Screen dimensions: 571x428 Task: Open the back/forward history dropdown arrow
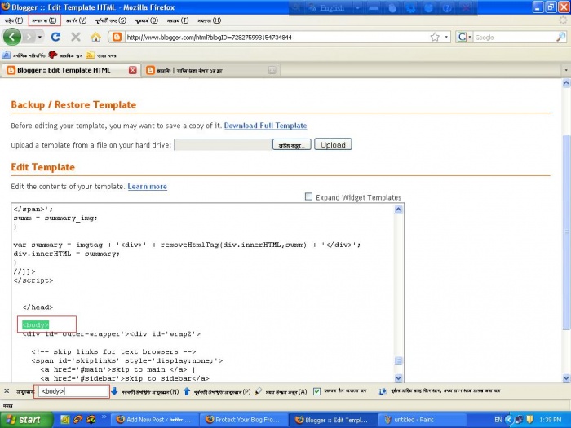point(40,37)
